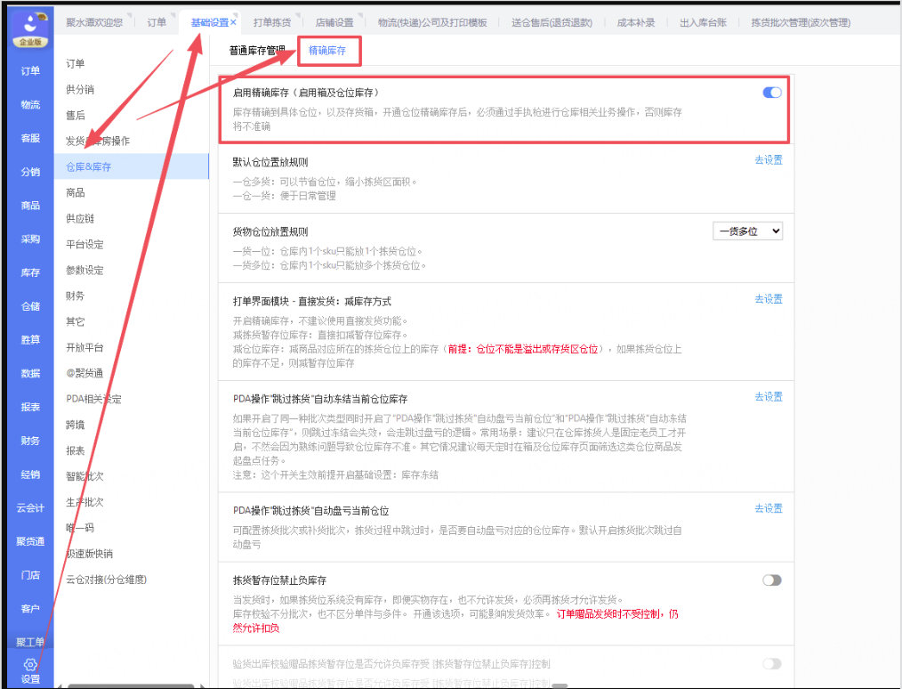Toggle 验货出库校验赠品 disabled switch

(x=771, y=663)
